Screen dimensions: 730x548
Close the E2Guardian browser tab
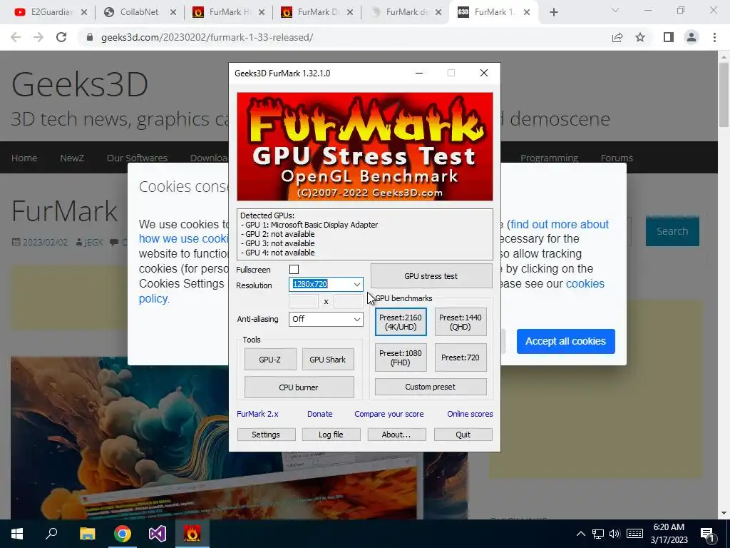84,13
